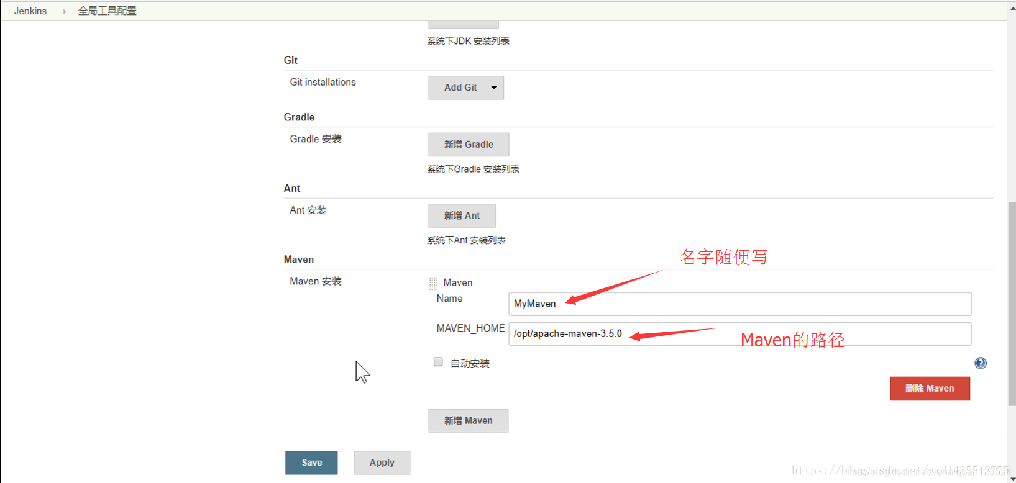
Task: Click the page vertical scrollbar
Action: click(x=1012, y=304)
